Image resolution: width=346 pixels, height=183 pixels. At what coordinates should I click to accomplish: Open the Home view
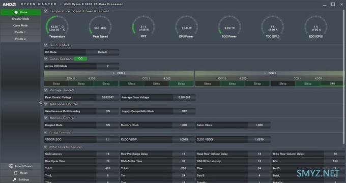20,12
